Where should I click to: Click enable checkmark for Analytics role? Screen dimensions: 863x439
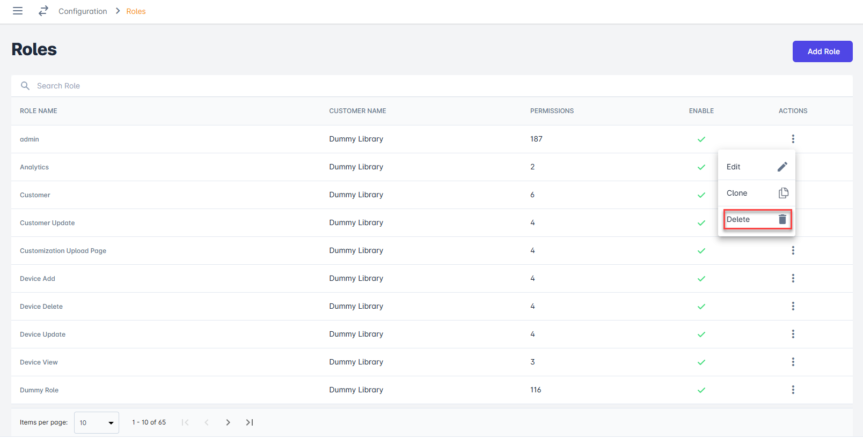(701, 167)
